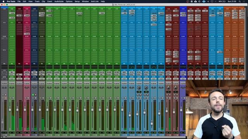Open group selector on maroon track
The image size is (248, 139).
click(19, 83)
